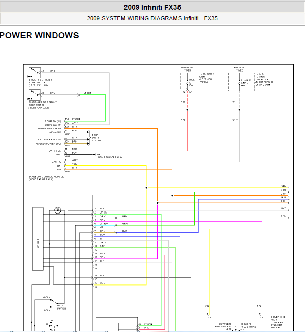Screen dimensions: 305x332
Task: Click the "(RIGHT SIDE OF DASH)" ground note
Action: pos(109,157)
